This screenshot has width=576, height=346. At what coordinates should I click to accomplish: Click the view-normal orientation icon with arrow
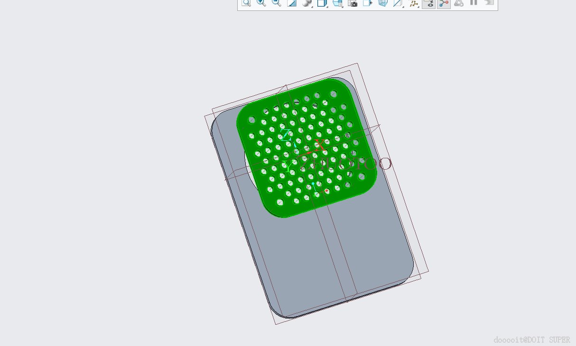click(367, 3)
